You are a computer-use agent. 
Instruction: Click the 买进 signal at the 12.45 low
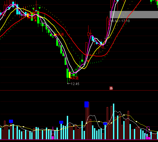[x=74, y=78]
